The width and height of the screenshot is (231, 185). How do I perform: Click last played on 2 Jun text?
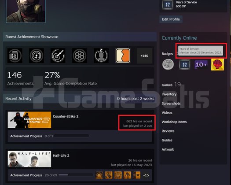(137, 126)
